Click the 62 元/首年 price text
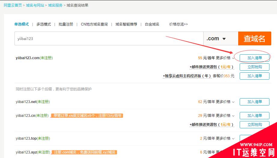The width and height of the screenshot is (277, 158). pos(206,102)
